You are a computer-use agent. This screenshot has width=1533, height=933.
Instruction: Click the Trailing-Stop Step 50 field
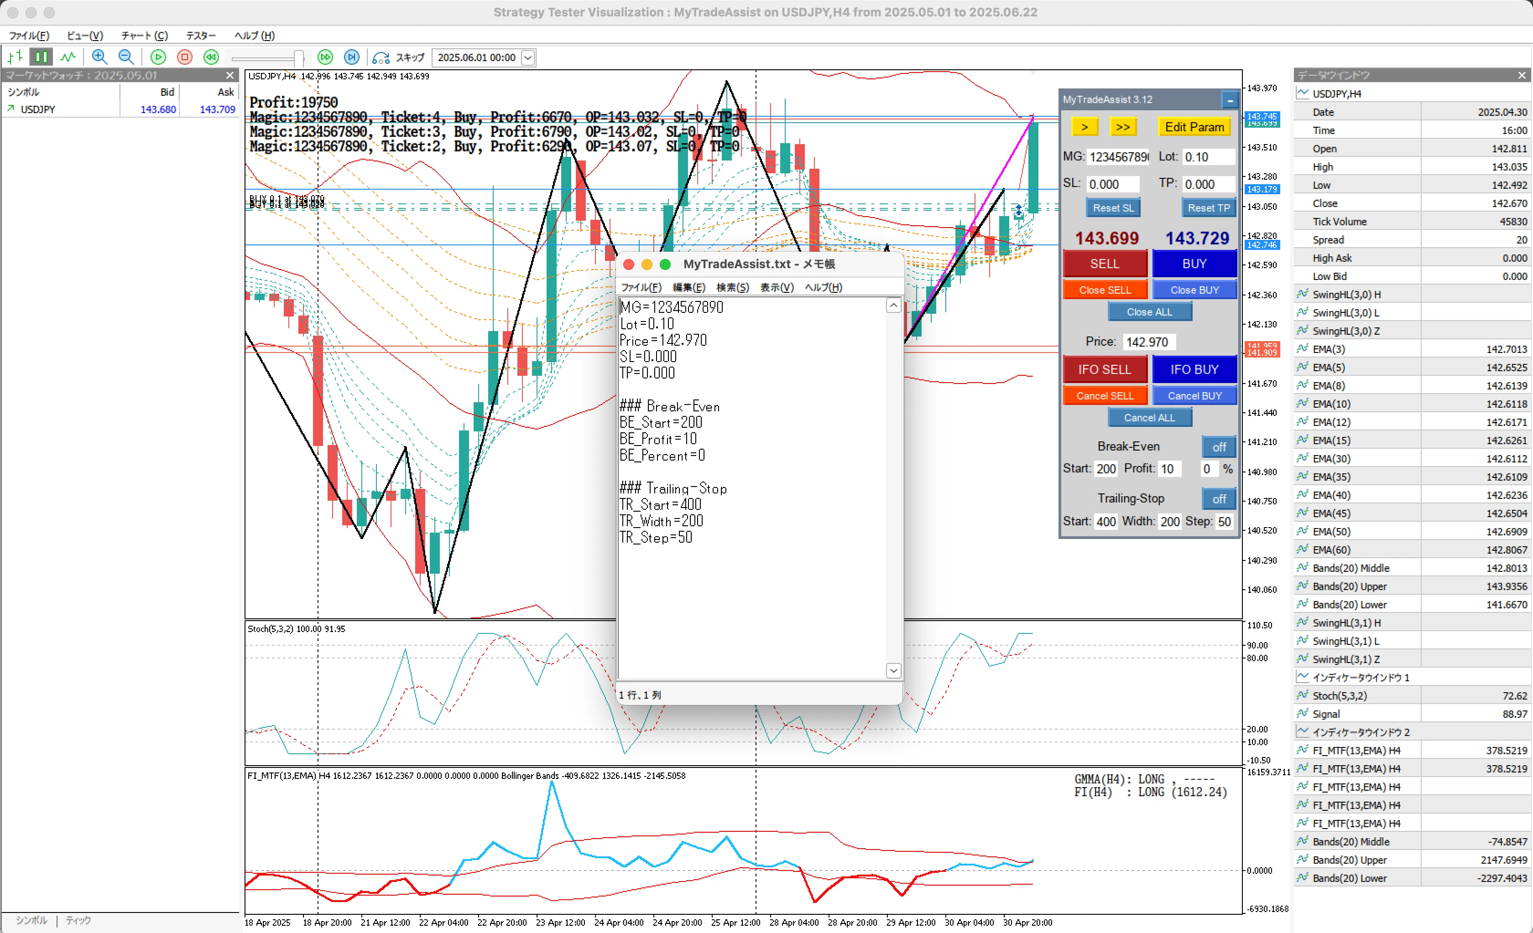(x=1224, y=521)
